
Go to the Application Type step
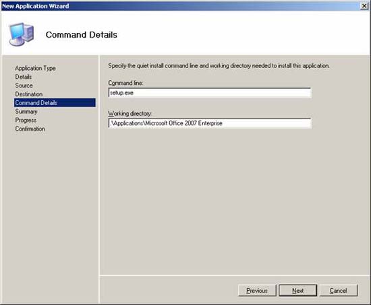[x=35, y=68]
